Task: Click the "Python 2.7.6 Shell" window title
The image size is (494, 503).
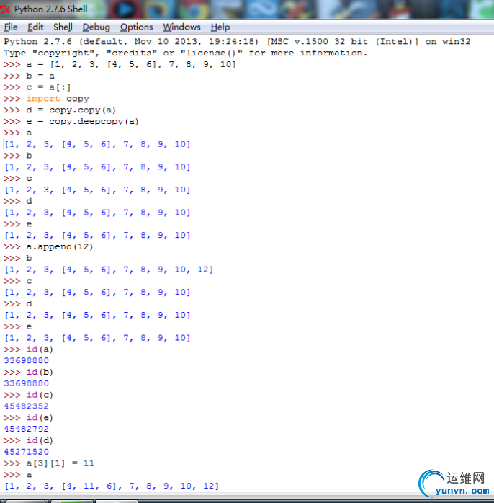Action: click(50, 9)
